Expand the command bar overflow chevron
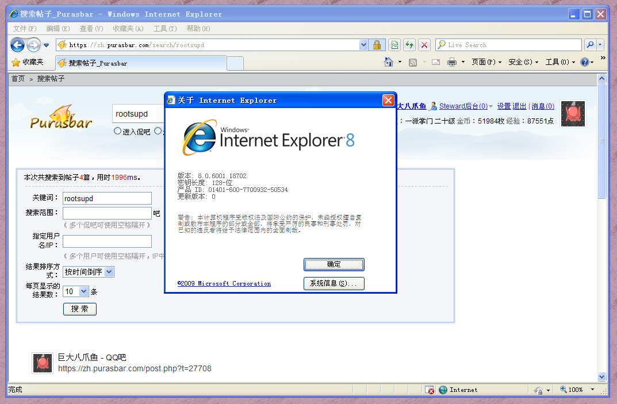The image size is (617, 404). [603, 58]
